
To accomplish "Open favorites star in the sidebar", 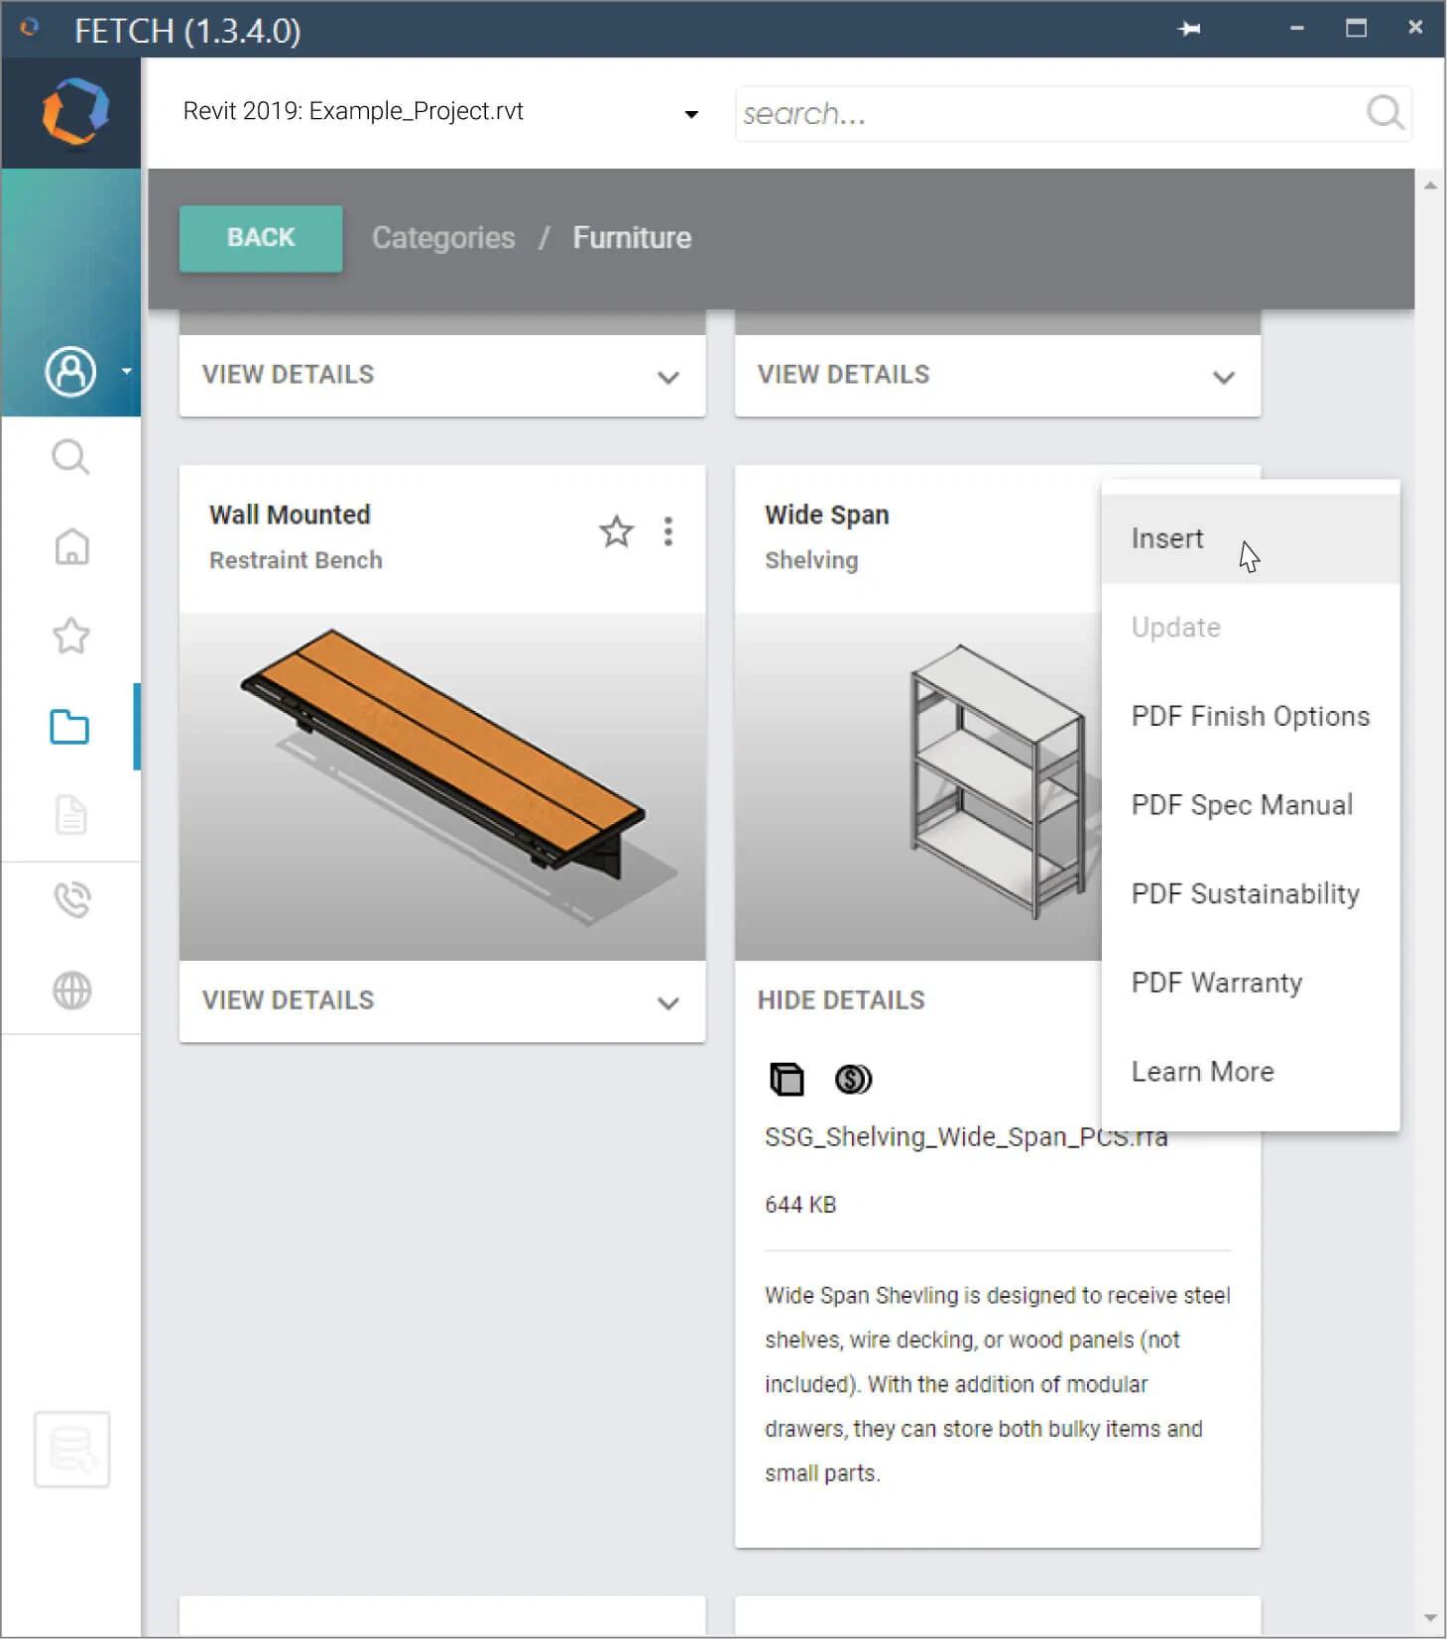I will pos(71,636).
